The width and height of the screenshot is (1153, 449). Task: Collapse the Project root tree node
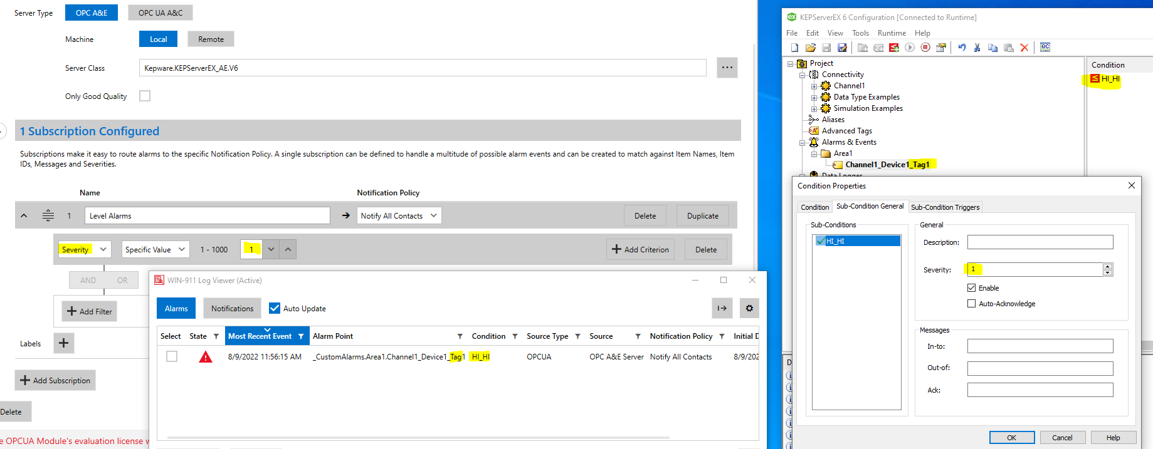point(791,64)
